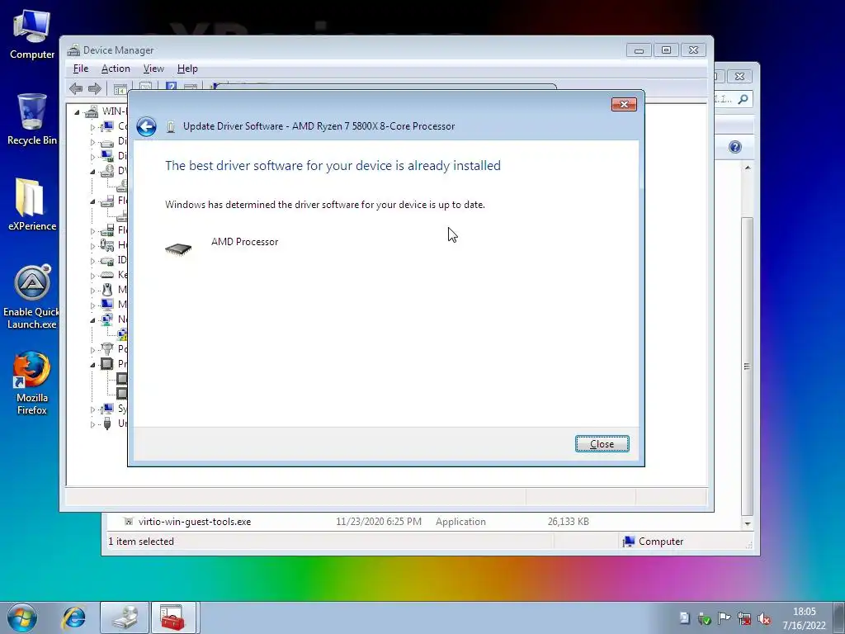Screen dimensions: 845x634
Task: Select the Monitors category icon
Action: [x=107, y=305]
